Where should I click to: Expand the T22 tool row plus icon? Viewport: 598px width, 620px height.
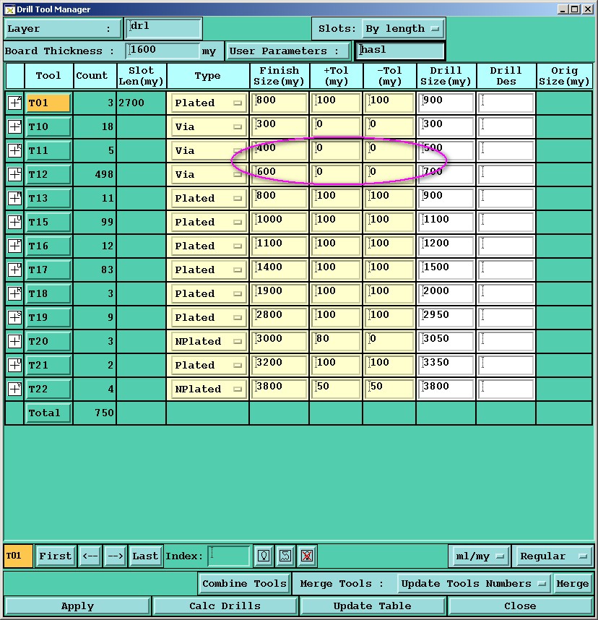[x=14, y=389]
